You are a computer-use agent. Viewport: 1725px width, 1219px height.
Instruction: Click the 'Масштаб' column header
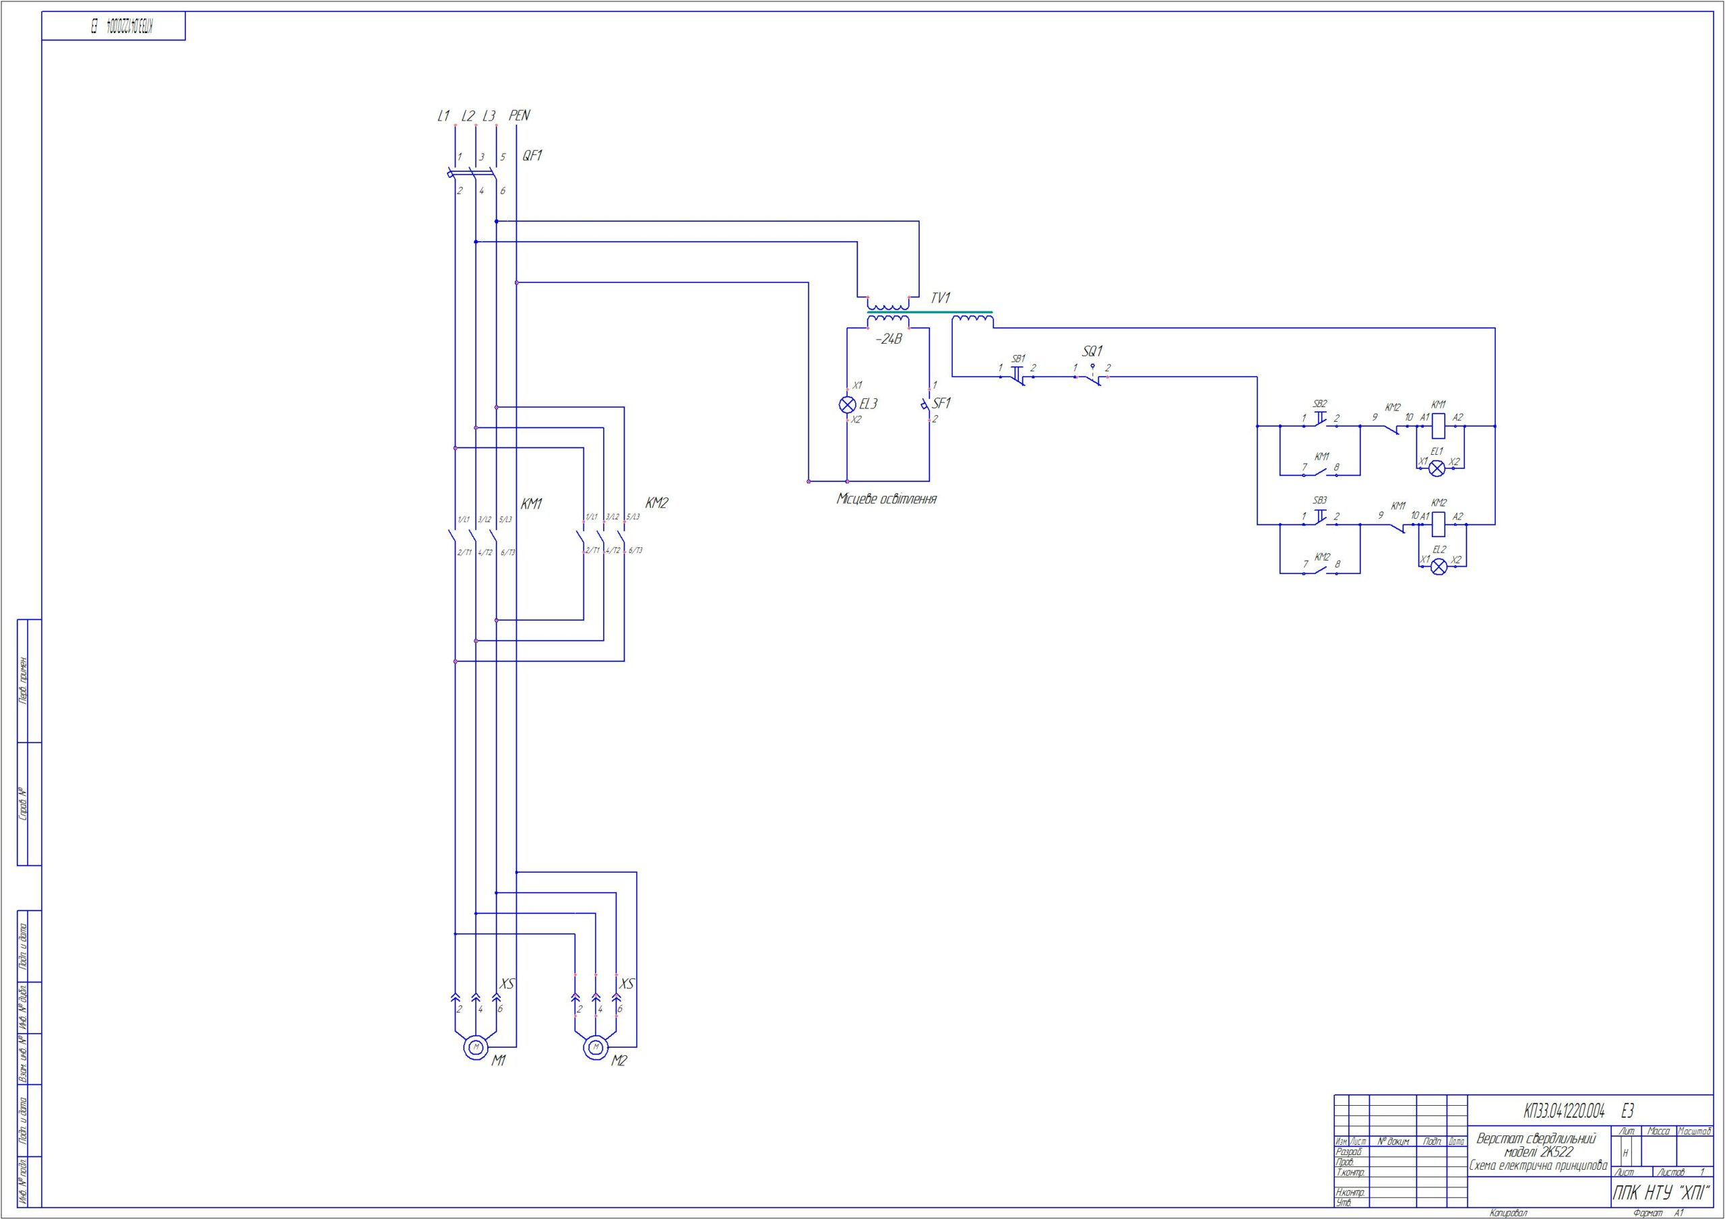click(x=1694, y=1131)
